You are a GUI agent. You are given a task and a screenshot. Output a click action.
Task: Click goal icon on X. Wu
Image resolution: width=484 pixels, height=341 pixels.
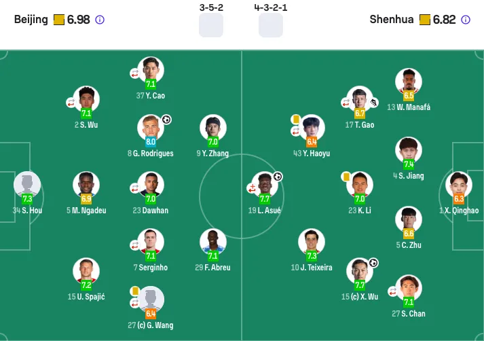pyautogui.click(x=373, y=263)
